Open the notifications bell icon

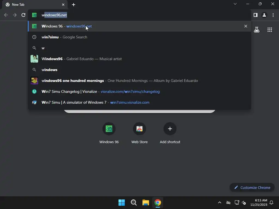pos(272,202)
